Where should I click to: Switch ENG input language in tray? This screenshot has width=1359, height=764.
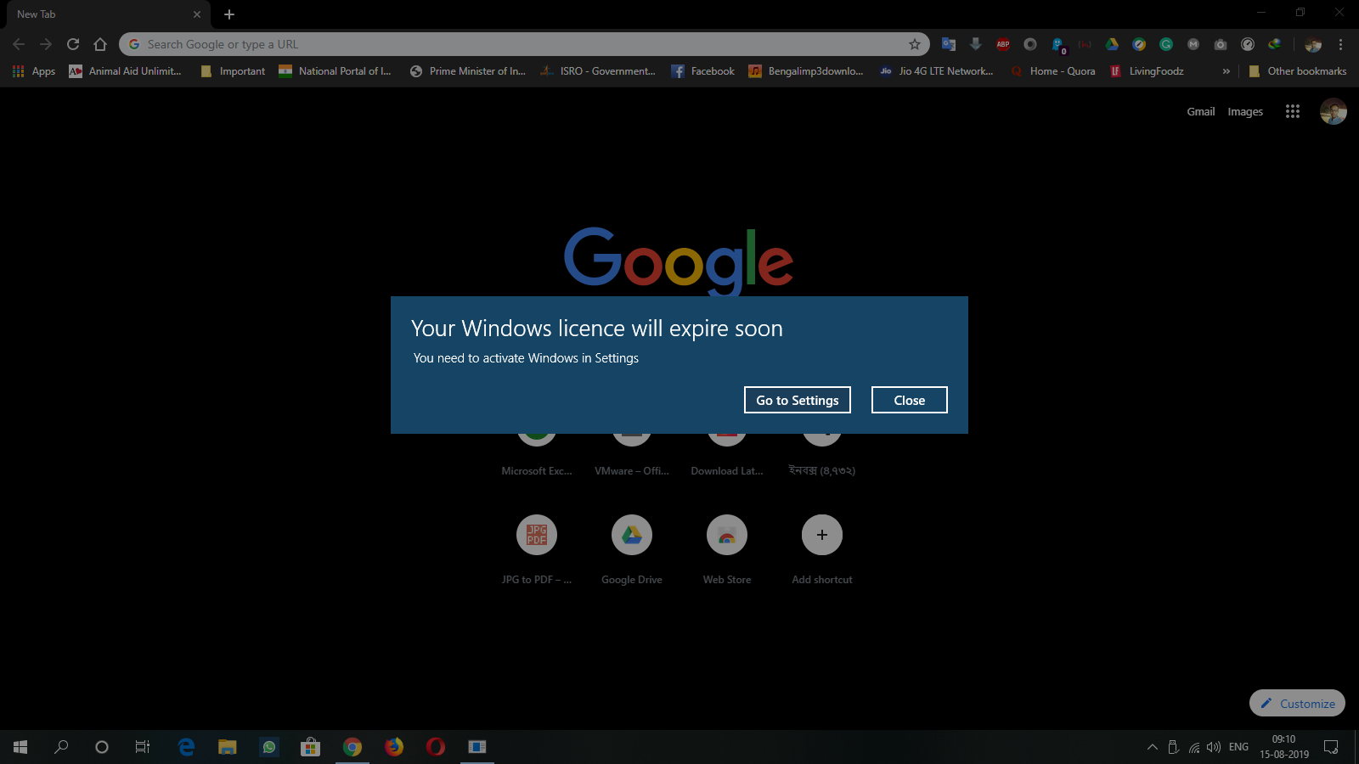click(x=1238, y=747)
